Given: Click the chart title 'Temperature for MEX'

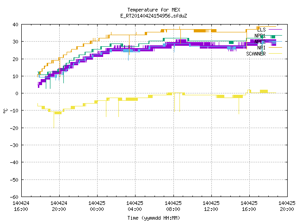Looking at the screenshot, I should (154, 10).
